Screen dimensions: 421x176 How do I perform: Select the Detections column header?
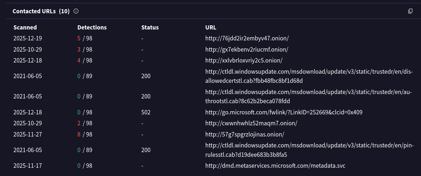pyautogui.click(x=92, y=27)
